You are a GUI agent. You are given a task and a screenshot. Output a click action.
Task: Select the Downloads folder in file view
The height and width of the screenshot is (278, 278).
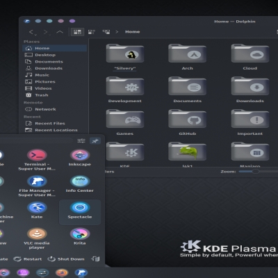click(x=250, y=86)
